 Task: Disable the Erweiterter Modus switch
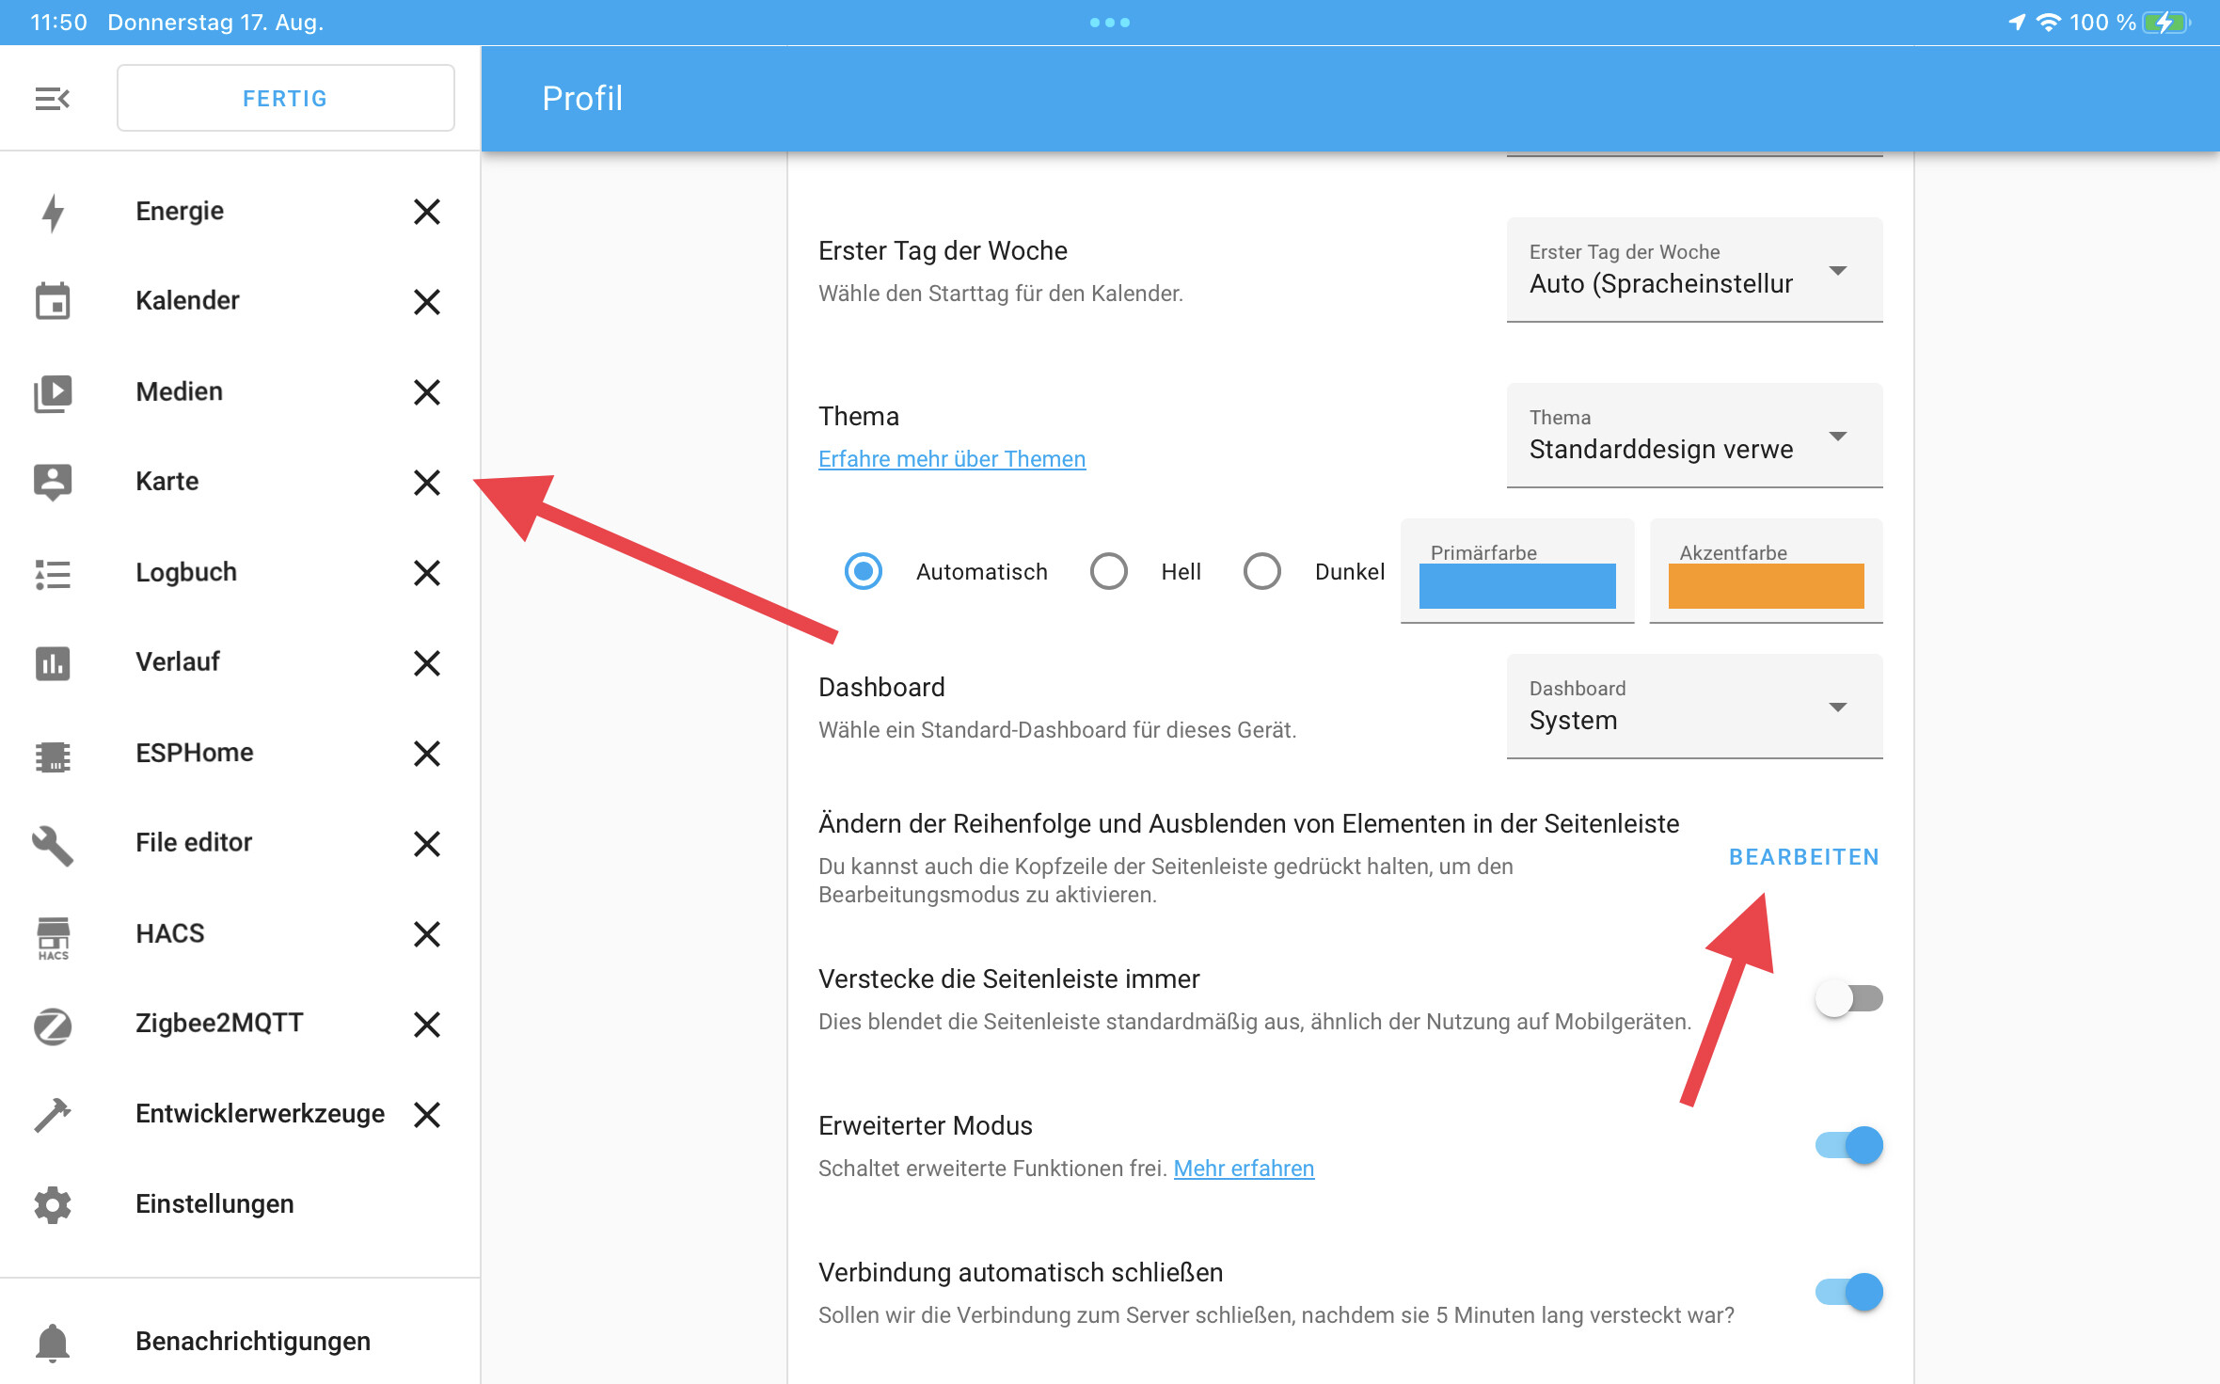coord(1848,1145)
